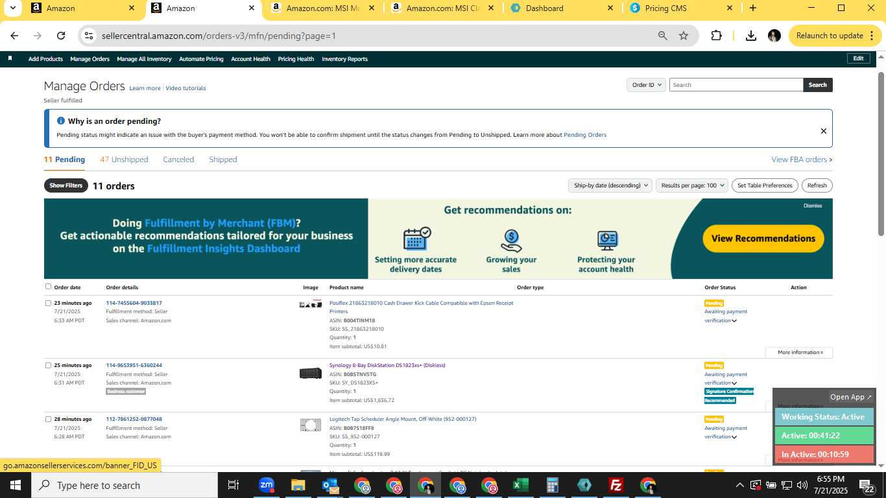Open FileZilla from the taskbar

coord(616,485)
